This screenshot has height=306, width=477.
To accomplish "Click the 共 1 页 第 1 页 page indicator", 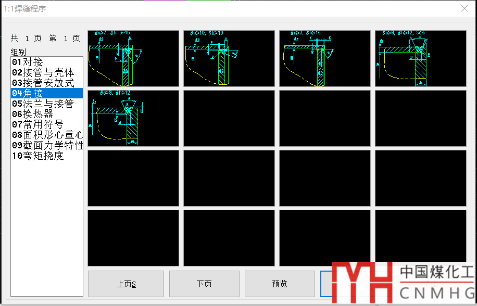I will pyautogui.click(x=46, y=39).
